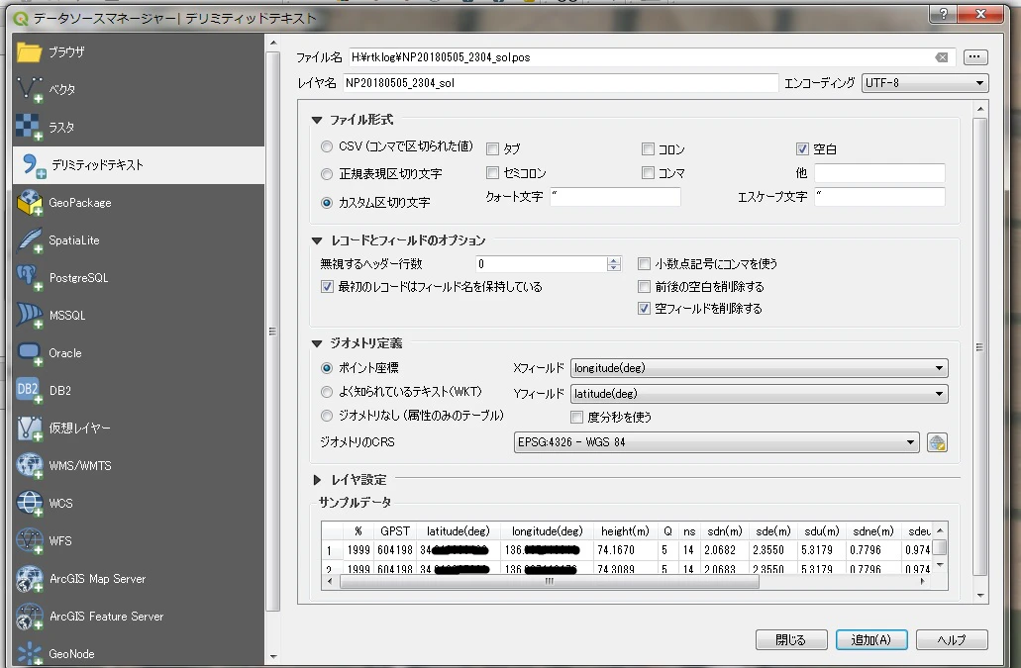The image size is (1021, 668).
Task: Increase header lines to skip spinner
Action: pyautogui.click(x=613, y=260)
